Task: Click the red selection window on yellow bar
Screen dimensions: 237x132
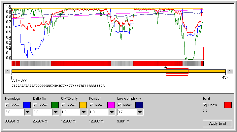Action: coord(177,71)
